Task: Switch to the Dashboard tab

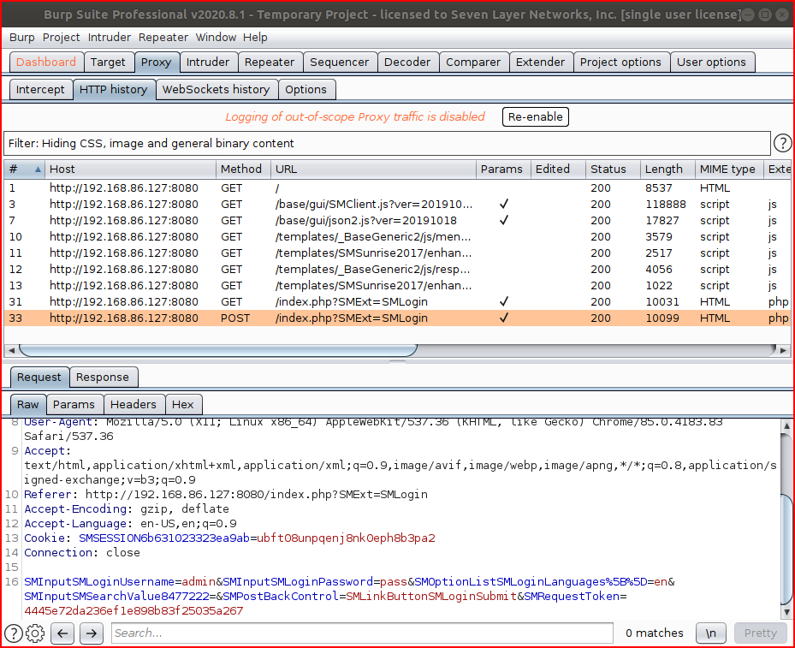Action: 46,62
